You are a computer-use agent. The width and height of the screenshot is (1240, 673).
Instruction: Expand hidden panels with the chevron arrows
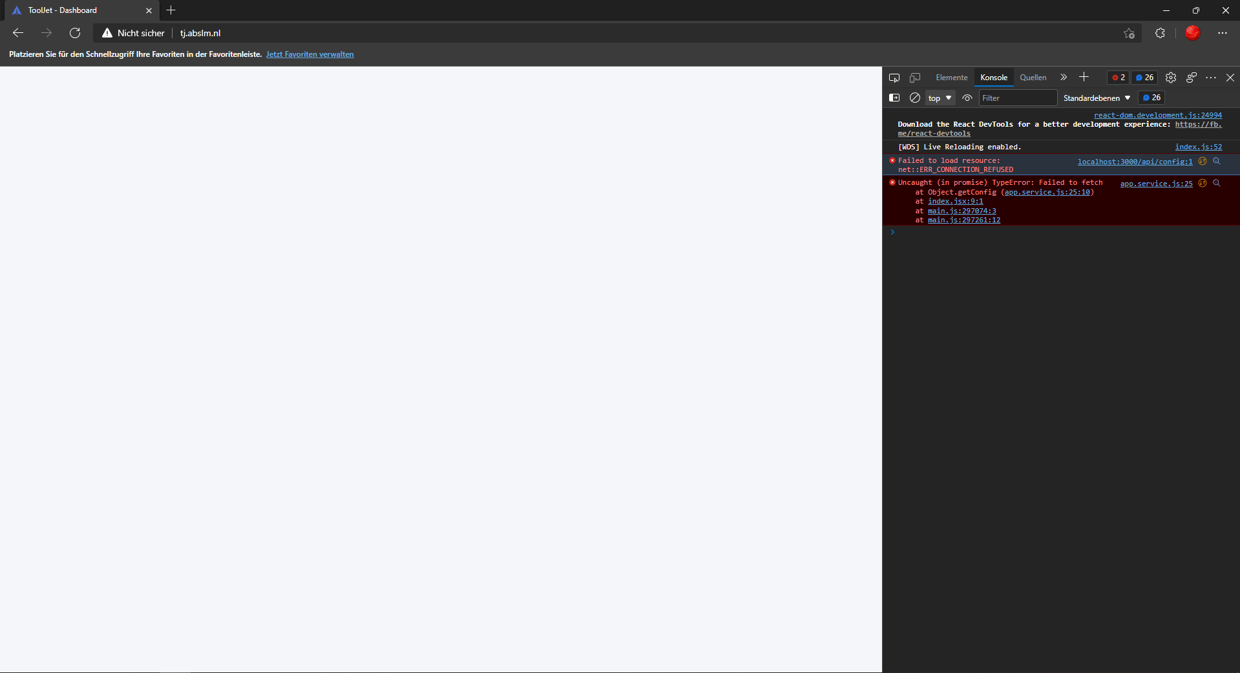point(1063,77)
